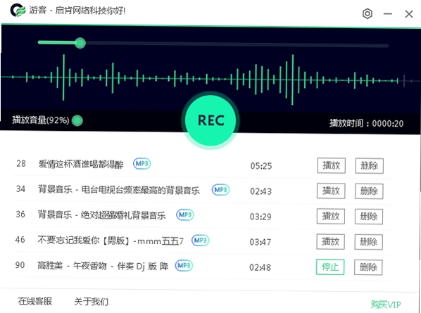
Task: Minimize the recorder window
Action: coord(388,13)
